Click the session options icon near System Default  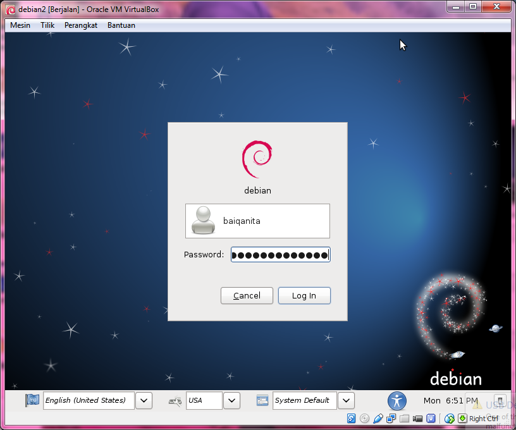[x=262, y=400]
